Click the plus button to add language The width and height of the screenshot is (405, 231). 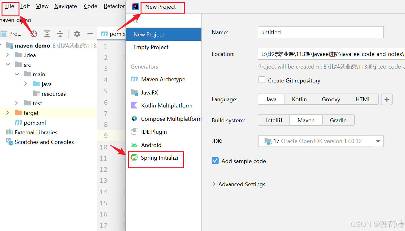pyautogui.click(x=387, y=99)
